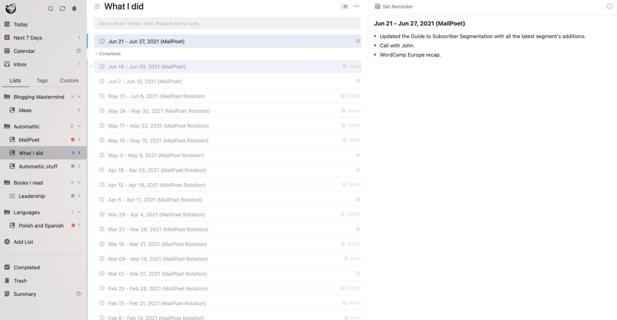
Task: Uncheck the May 17 - May 23, 2021 task
Action: tap(102, 125)
